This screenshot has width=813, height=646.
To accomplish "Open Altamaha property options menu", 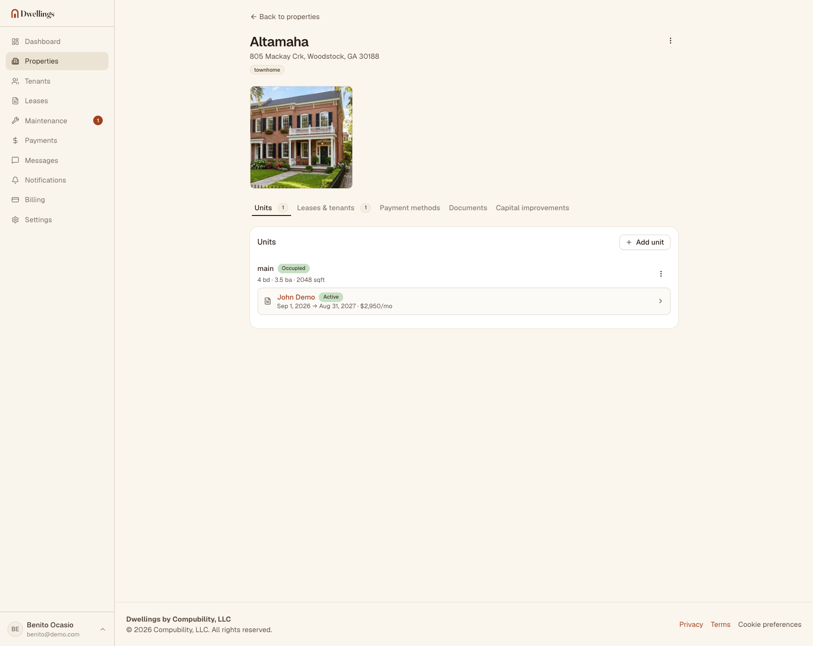I will tap(671, 41).
